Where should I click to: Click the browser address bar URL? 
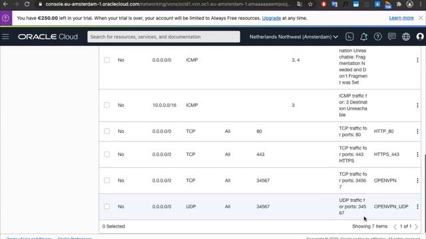pos(168,4)
